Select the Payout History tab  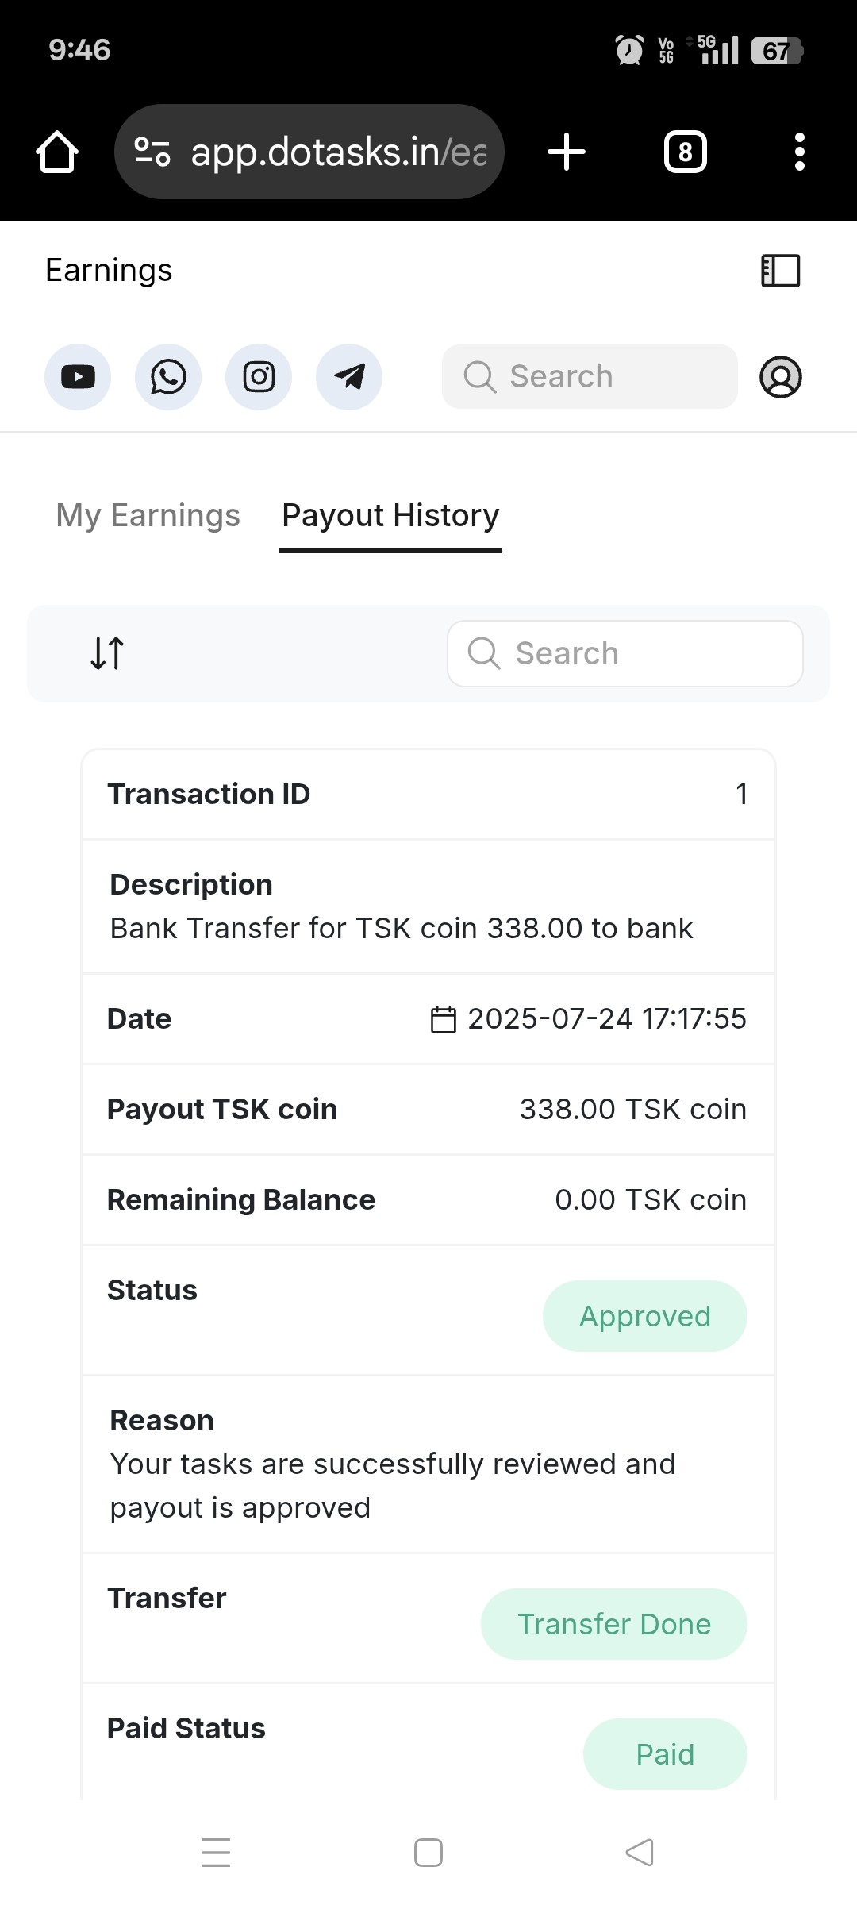pyautogui.click(x=390, y=516)
